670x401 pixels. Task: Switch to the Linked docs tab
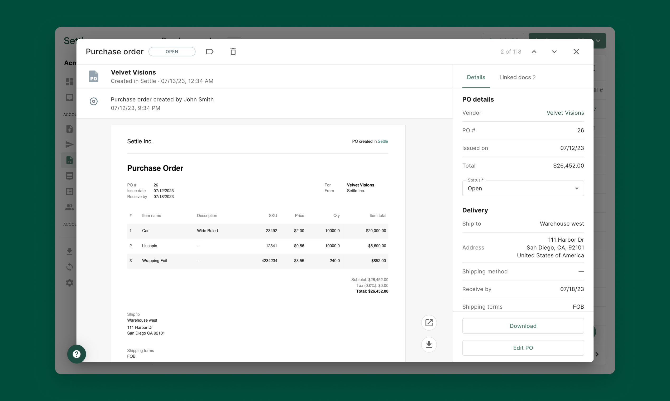[517, 77]
